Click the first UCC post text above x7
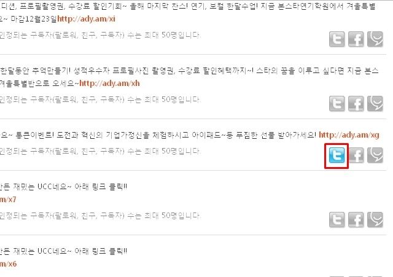This screenshot has width=393, height=277. click(x=63, y=187)
